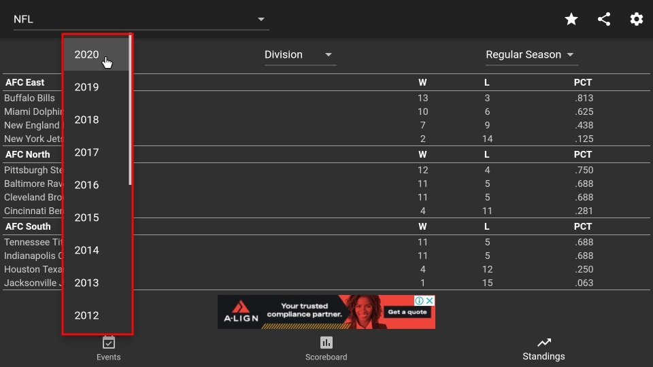Open the Division grouping dropdown
The width and height of the screenshot is (653, 367).
pos(300,54)
